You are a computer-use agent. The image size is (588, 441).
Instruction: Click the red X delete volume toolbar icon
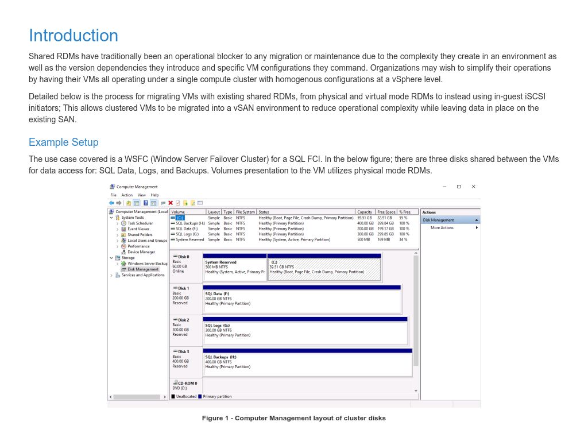(x=170, y=203)
